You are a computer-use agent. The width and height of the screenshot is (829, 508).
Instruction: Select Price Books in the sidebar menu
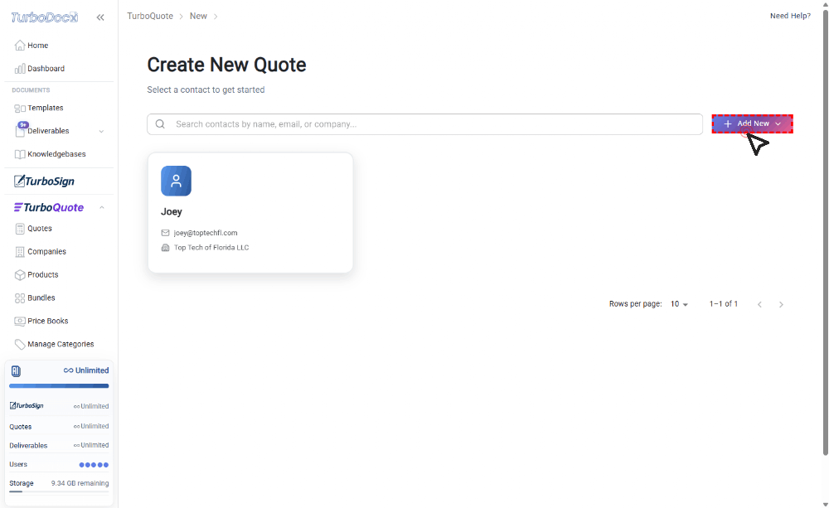(47, 321)
